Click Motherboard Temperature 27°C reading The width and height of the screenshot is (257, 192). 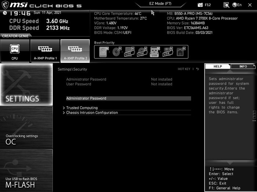coord(120,18)
